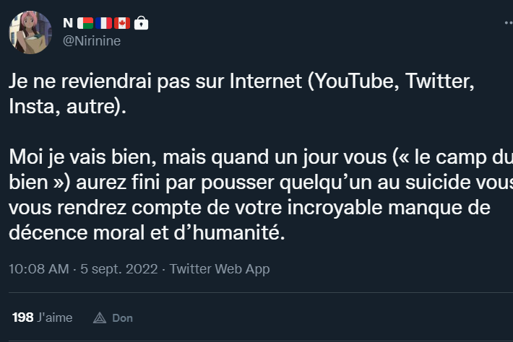Screen dimensions: 513x342
Task: Click the Don tip button label
Action: click(x=122, y=317)
